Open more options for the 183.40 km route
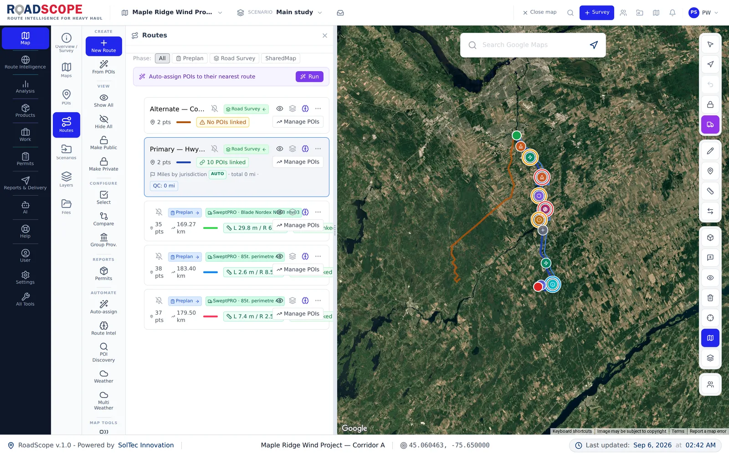 tap(318, 256)
